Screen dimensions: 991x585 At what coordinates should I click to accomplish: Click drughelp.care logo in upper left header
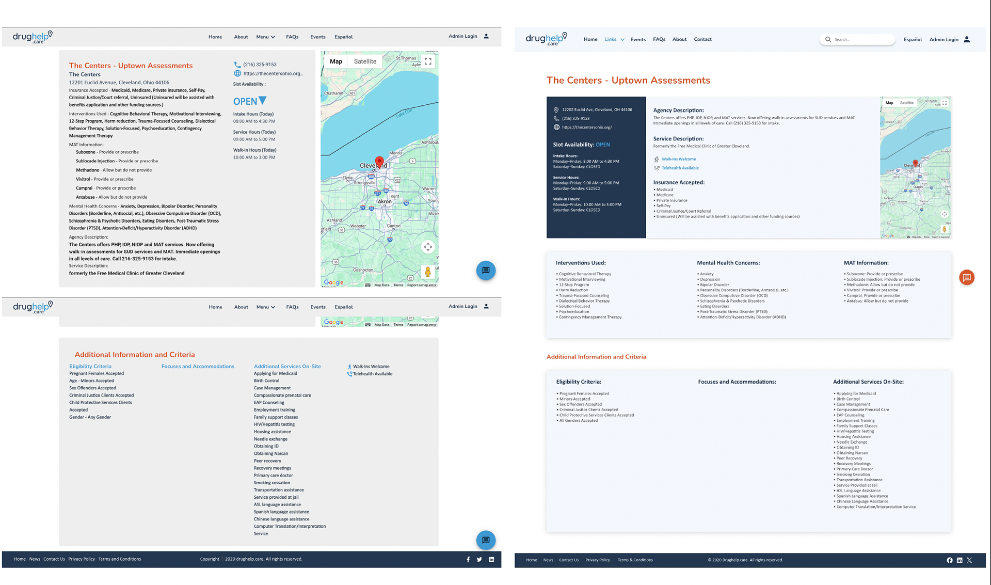[33, 37]
